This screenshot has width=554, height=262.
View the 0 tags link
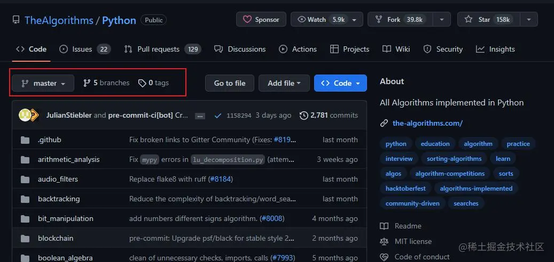[153, 83]
